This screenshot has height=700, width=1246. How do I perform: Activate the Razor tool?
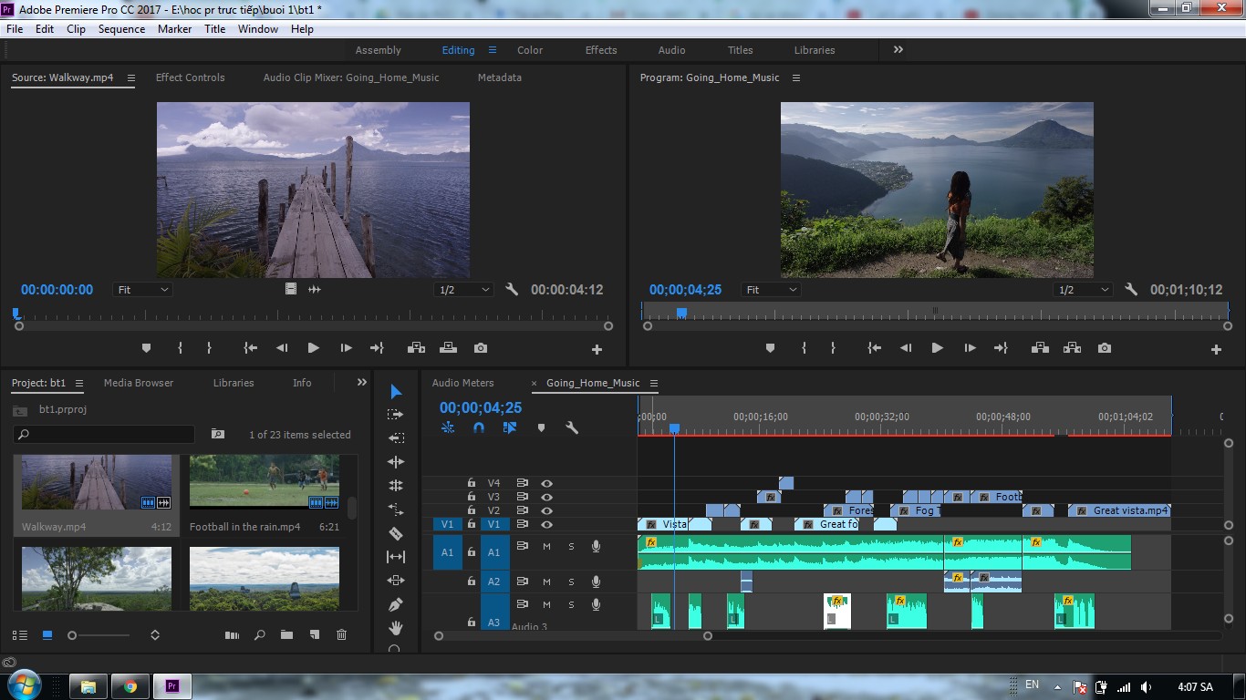[x=396, y=533]
